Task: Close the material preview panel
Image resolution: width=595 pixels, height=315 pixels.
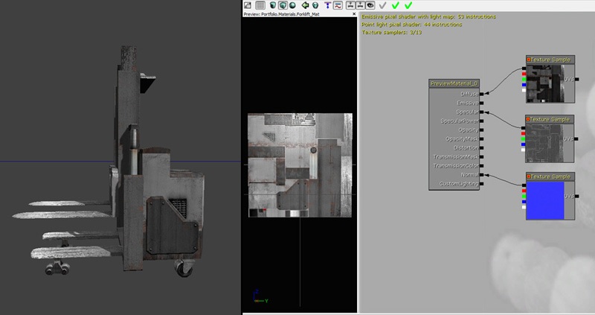Action: tap(354, 13)
